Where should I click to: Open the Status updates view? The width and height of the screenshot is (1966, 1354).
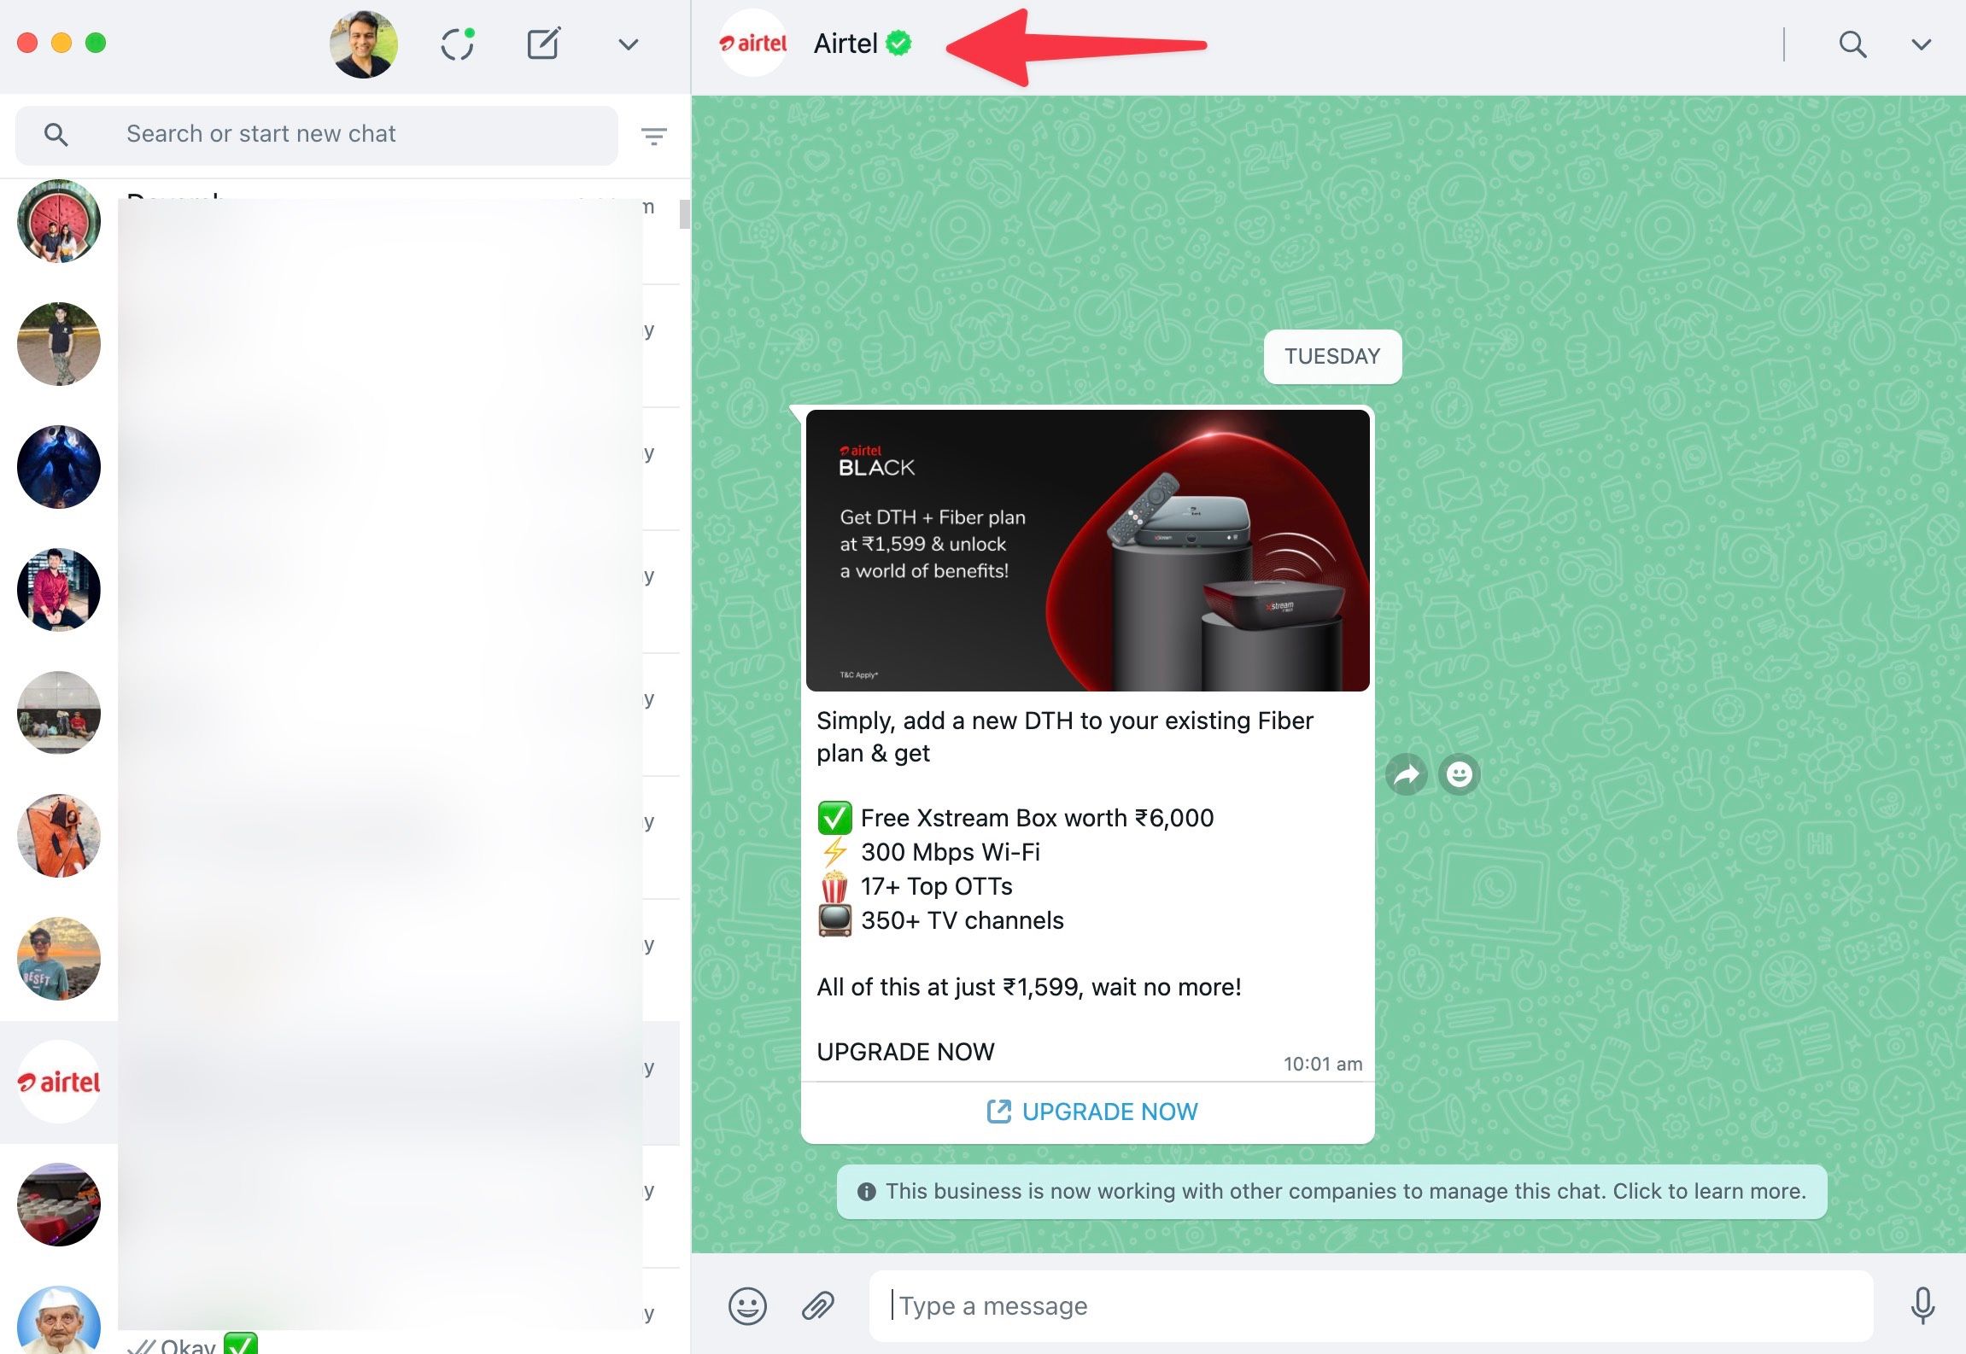tap(459, 44)
